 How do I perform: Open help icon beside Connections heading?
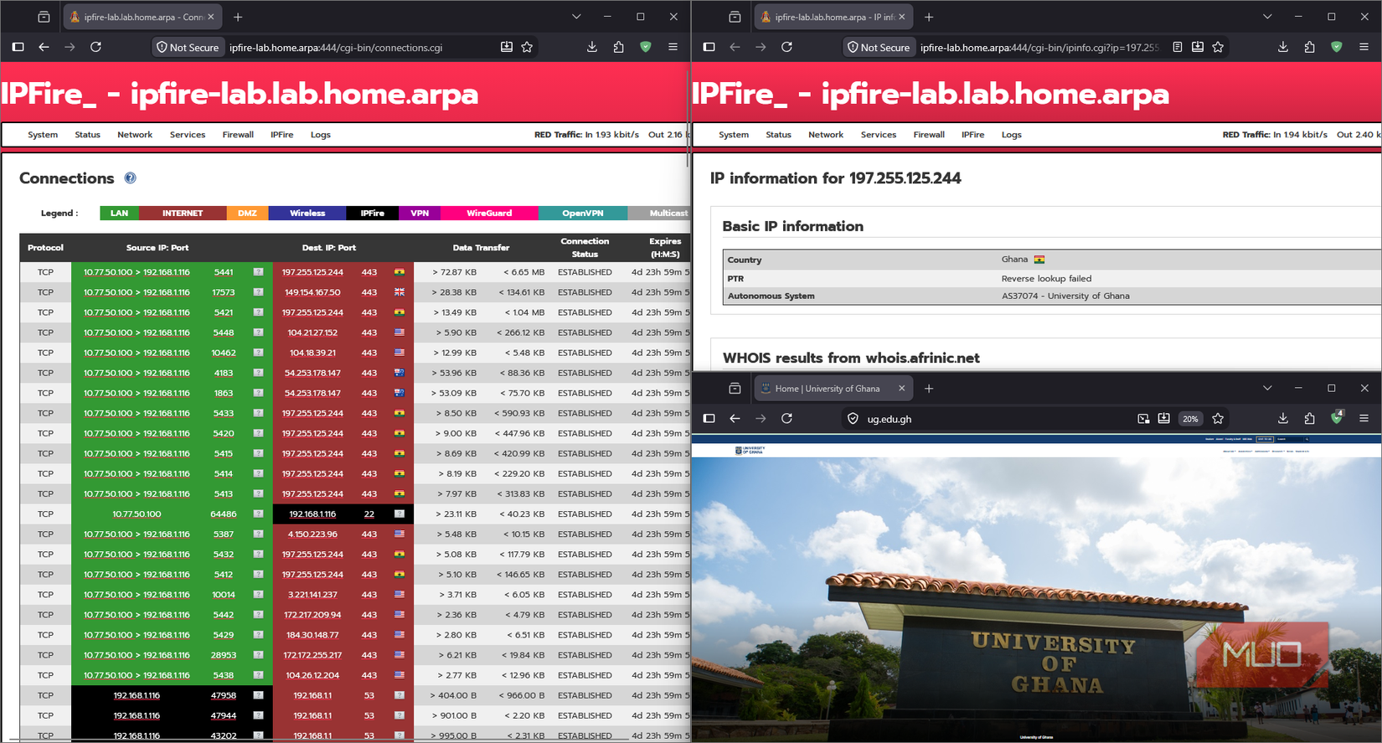(x=130, y=178)
